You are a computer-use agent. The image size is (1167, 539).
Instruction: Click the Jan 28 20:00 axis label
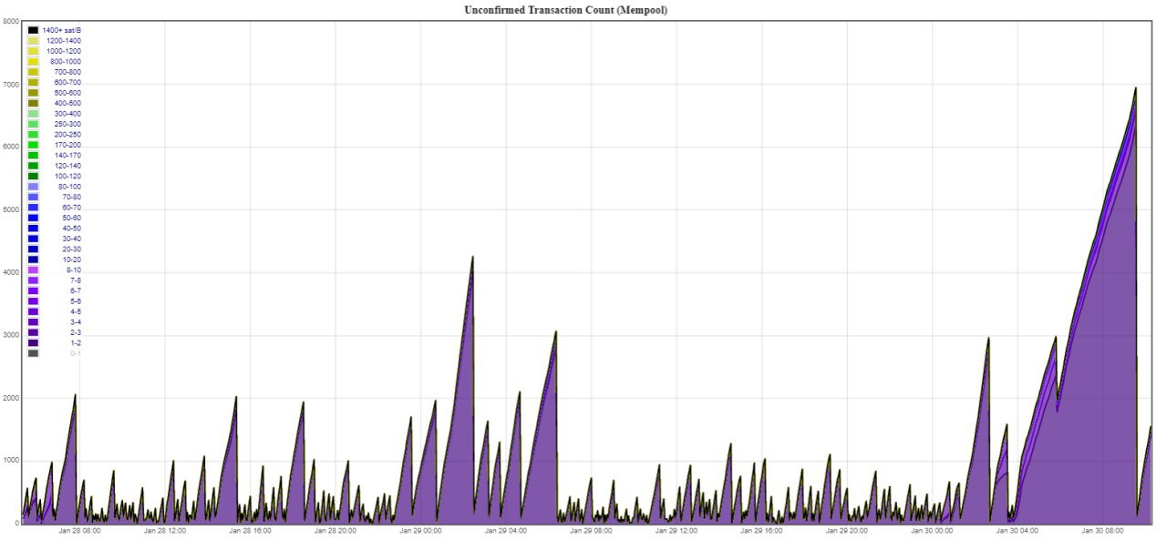[336, 530]
